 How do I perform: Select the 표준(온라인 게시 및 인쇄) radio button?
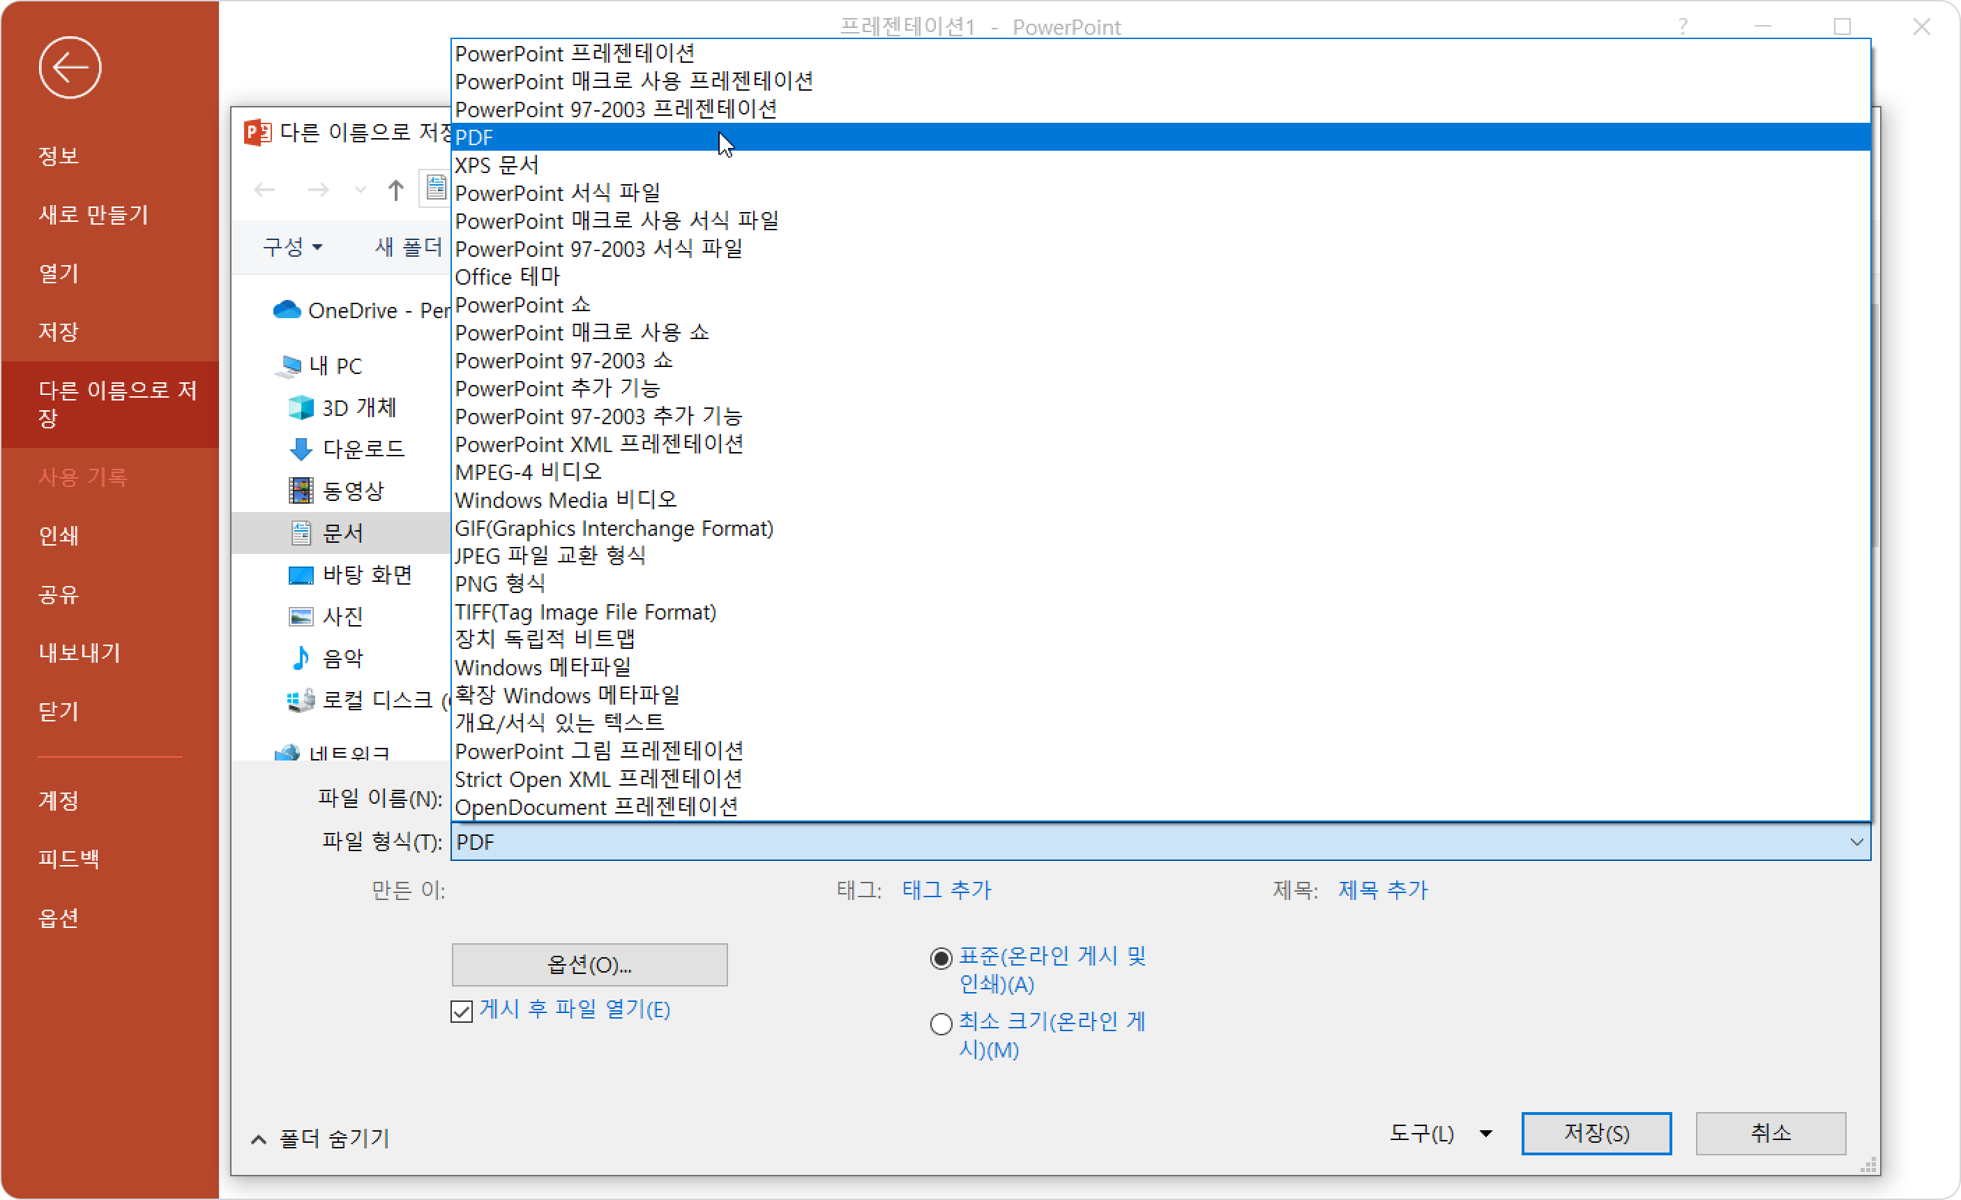pos(941,958)
